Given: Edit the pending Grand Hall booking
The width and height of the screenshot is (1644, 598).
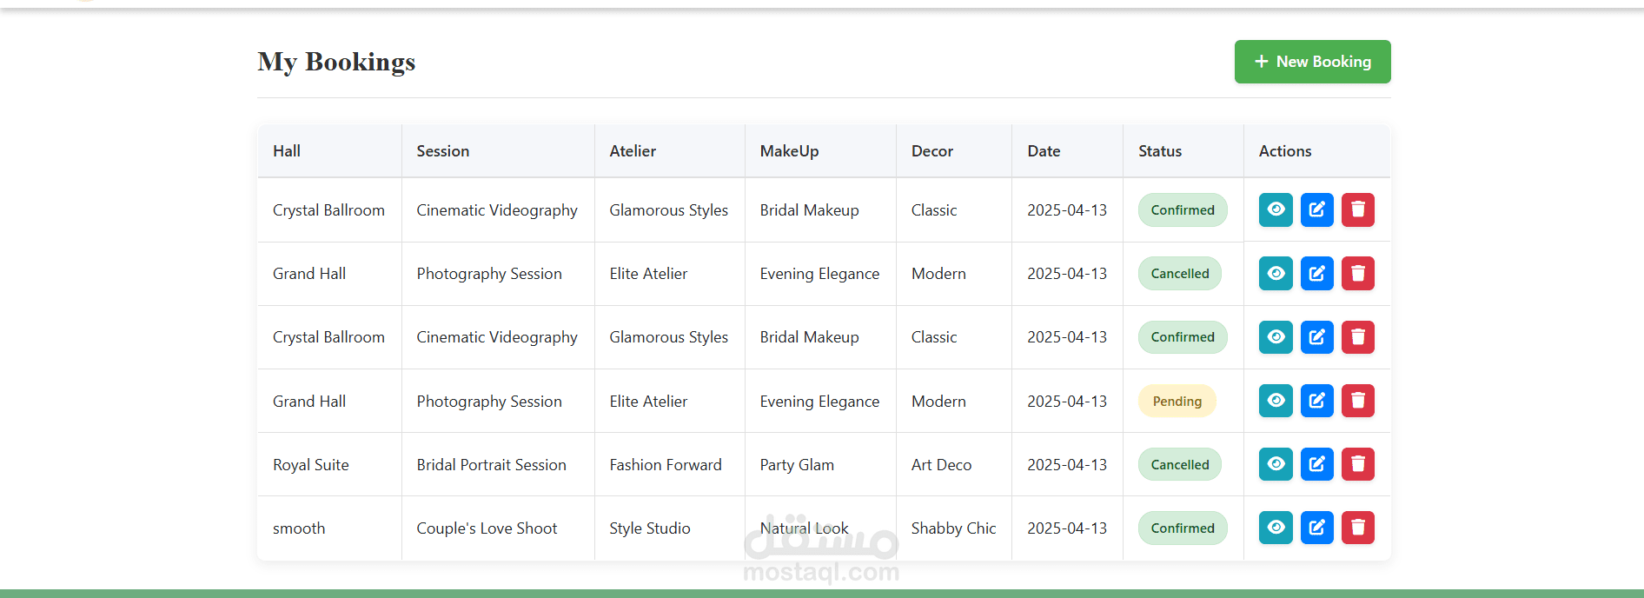Looking at the screenshot, I should tap(1316, 401).
